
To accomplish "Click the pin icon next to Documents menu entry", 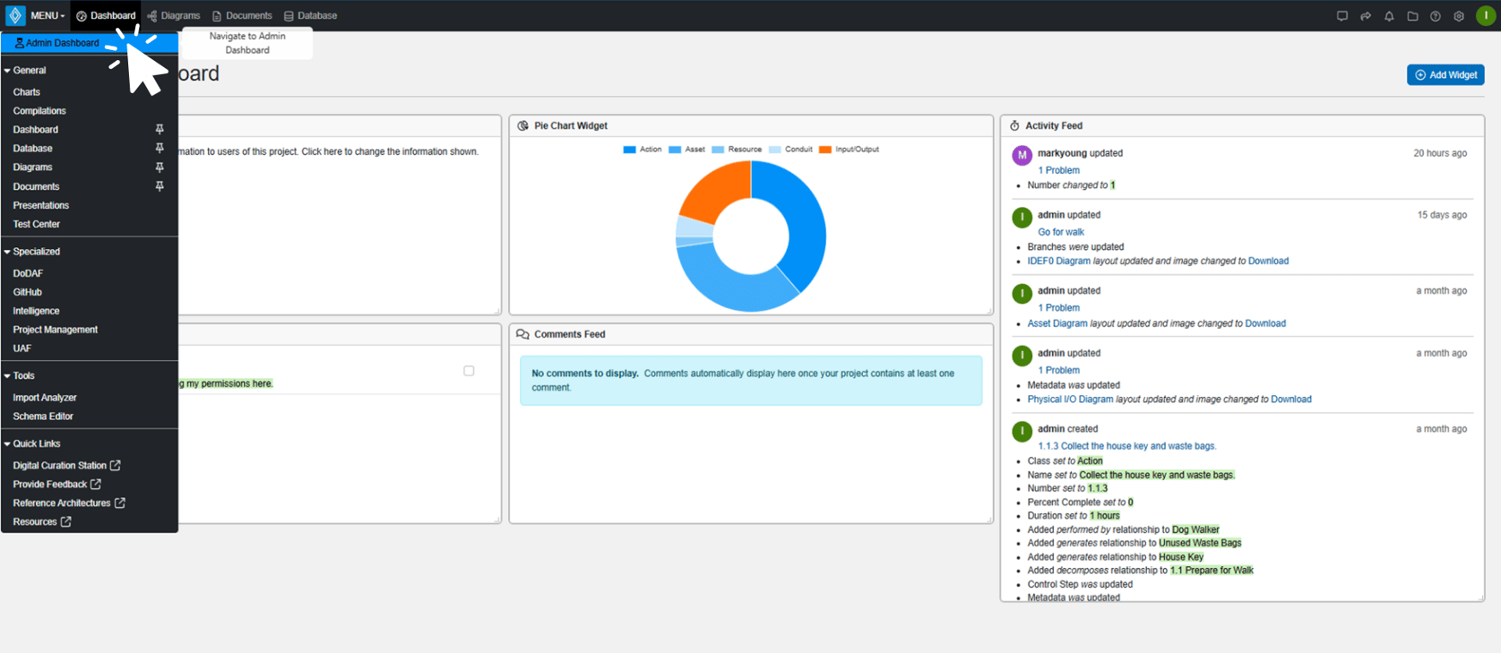I will click(x=160, y=186).
